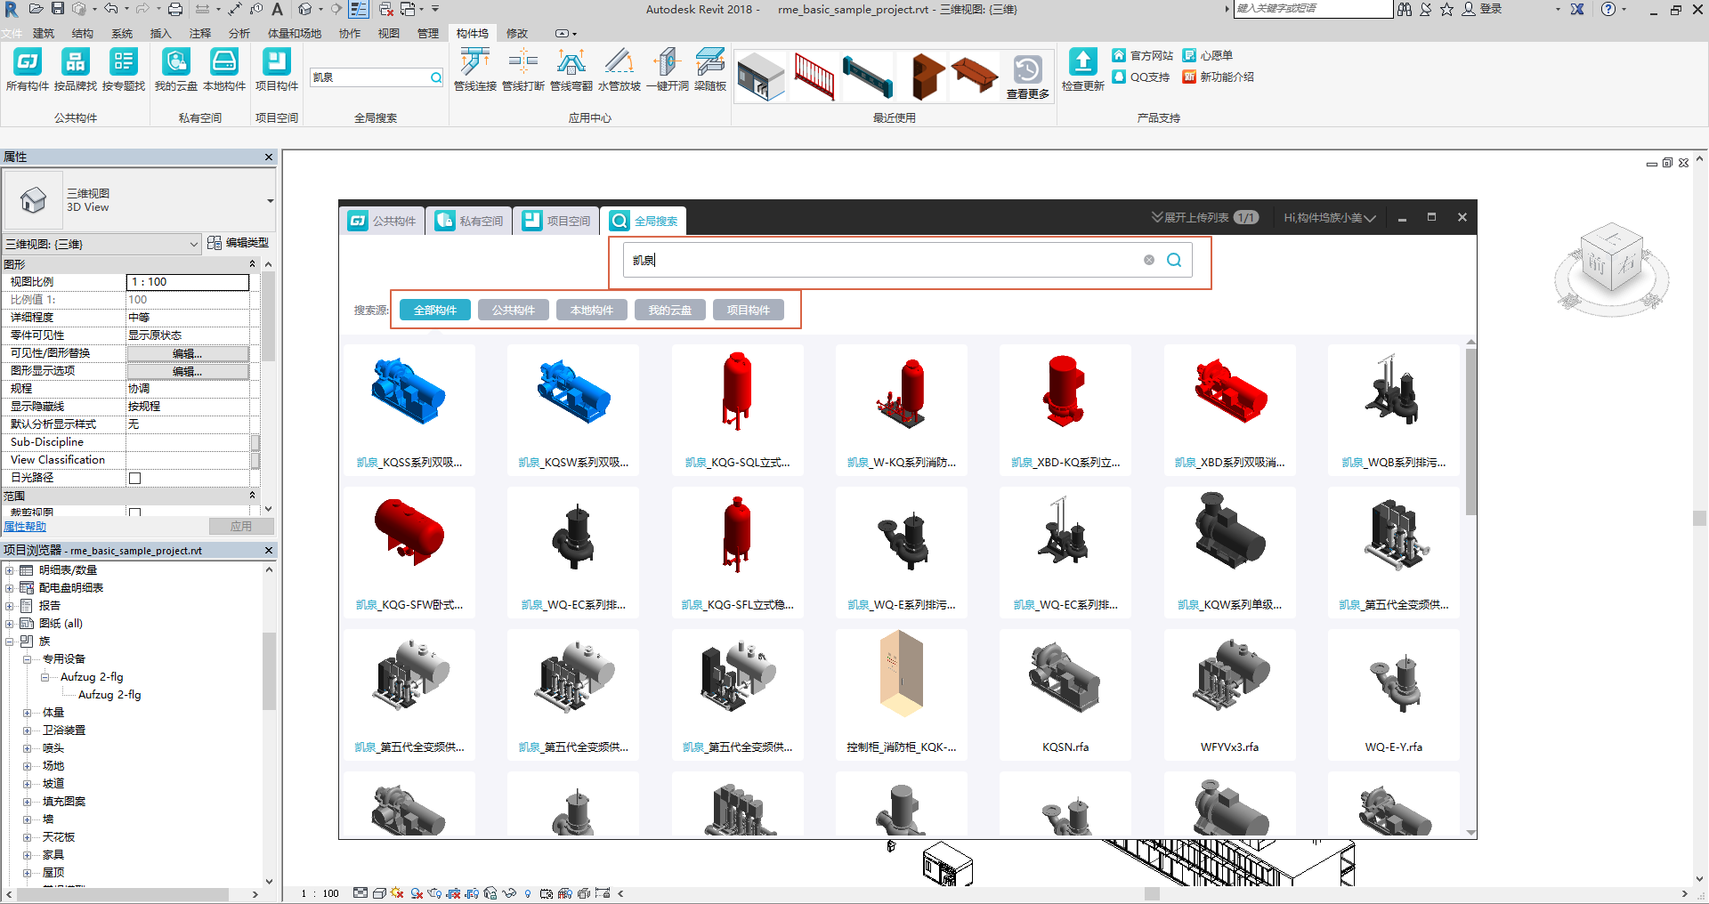This screenshot has width=1709, height=904.
Task: Toggle 裁剪视图 checkbox
Action: point(135,512)
